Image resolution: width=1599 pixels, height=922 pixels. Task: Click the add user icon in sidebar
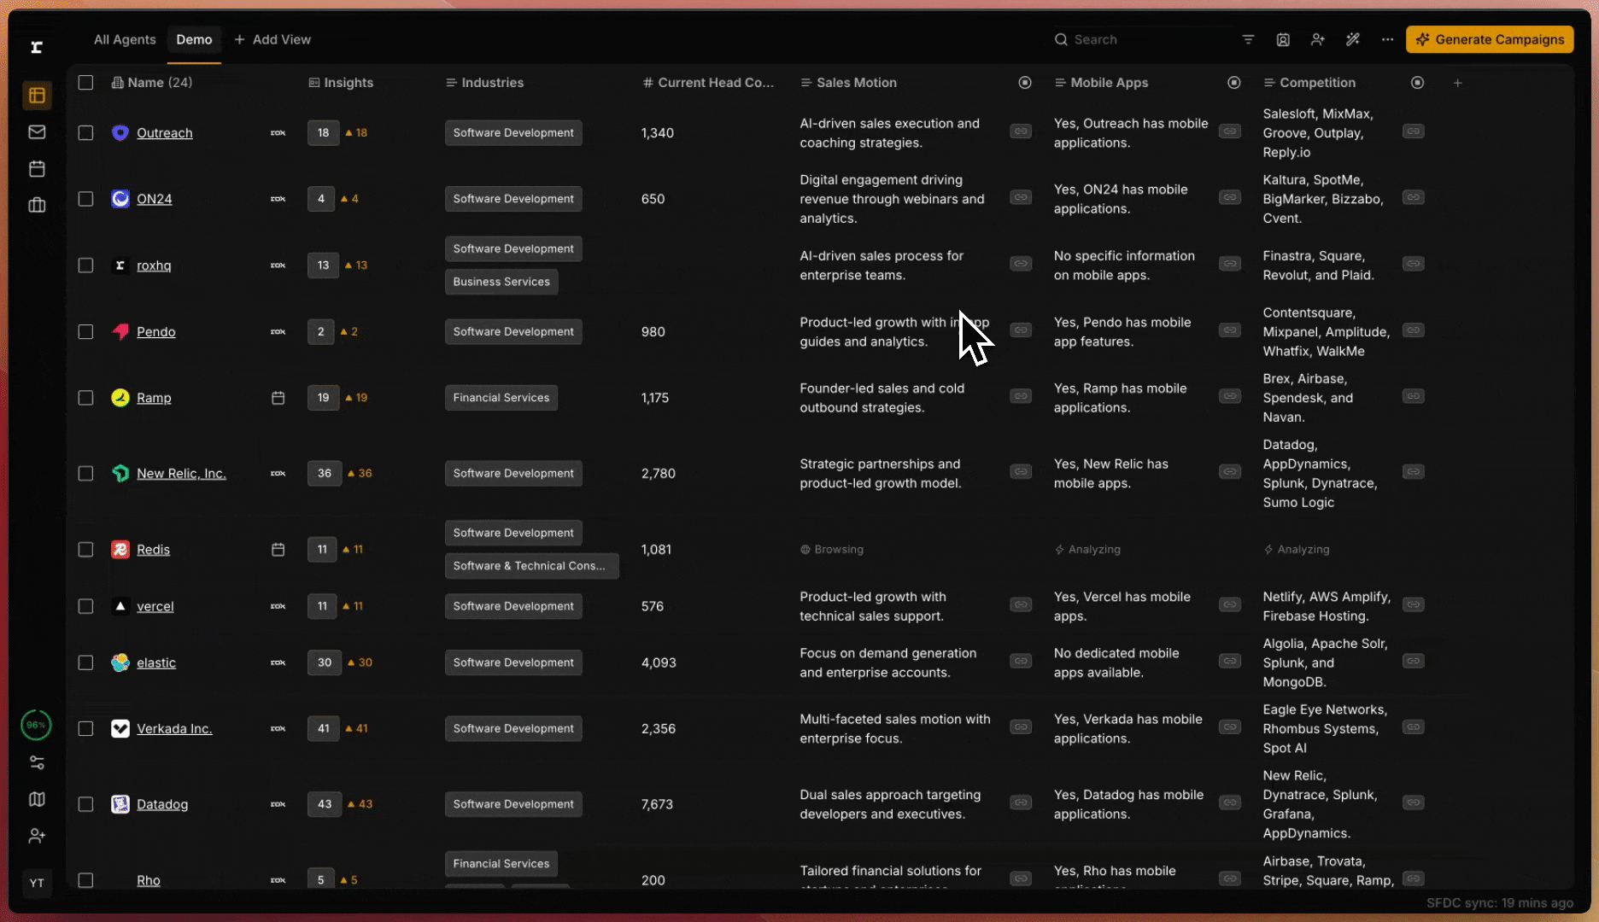coord(37,836)
